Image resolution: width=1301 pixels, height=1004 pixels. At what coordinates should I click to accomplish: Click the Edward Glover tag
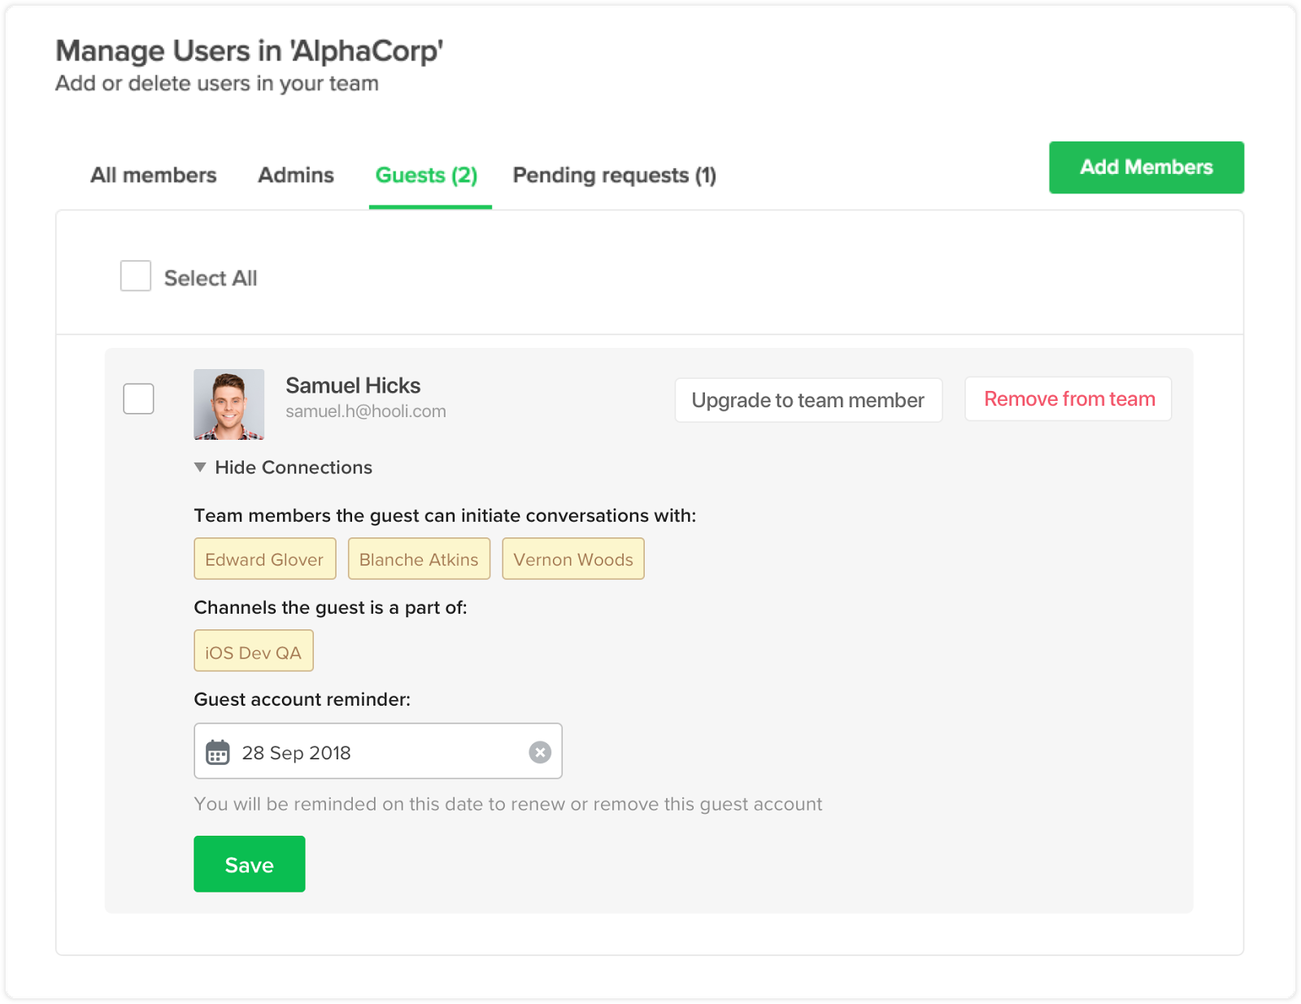click(x=265, y=559)
